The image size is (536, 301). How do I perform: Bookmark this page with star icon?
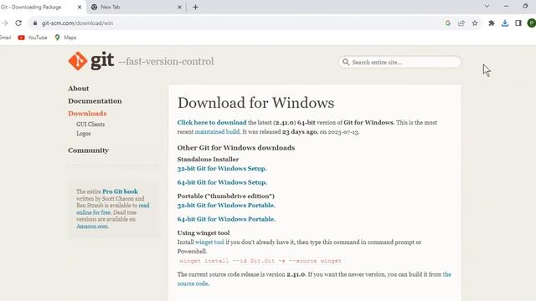pos(475,23)
